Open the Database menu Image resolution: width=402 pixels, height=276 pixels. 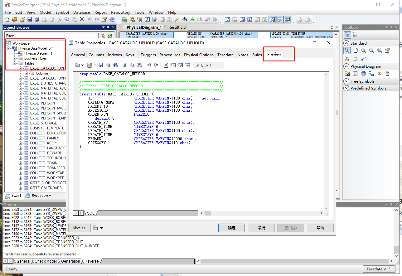click(81, 12)
